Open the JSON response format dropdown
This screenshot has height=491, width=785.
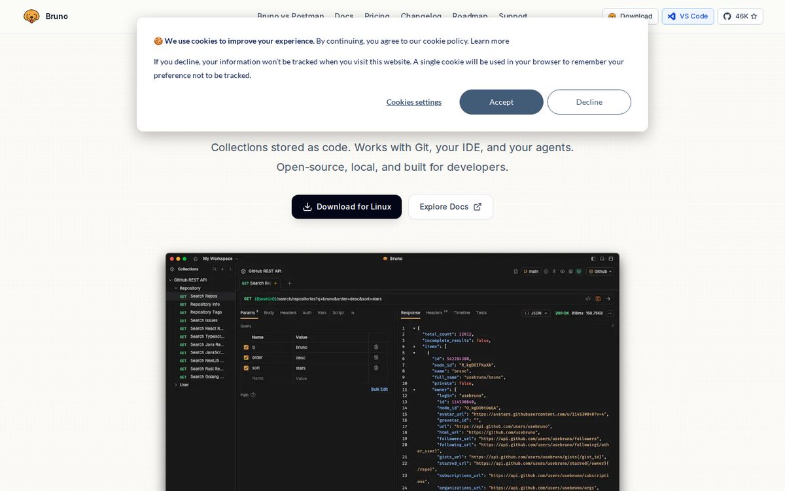(x=536, y=313)
